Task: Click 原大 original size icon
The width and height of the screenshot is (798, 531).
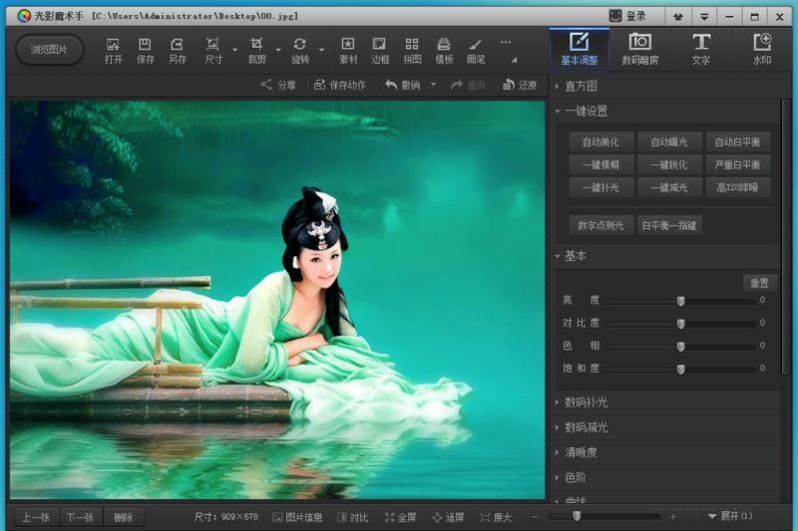Action: (x=496, y=517)
